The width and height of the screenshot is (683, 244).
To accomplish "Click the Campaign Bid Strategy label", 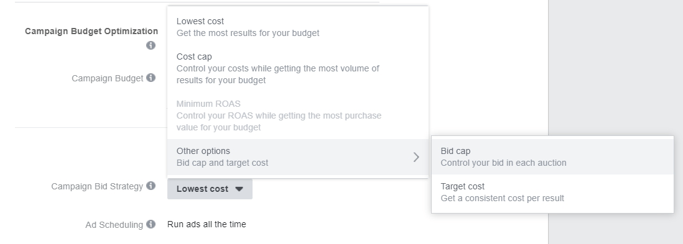I will (97, 186).
